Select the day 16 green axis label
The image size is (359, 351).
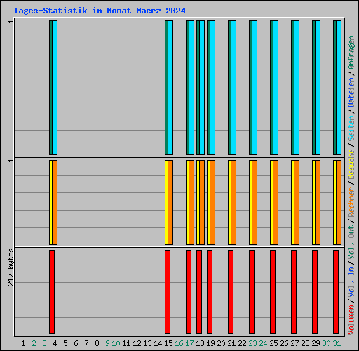point(179,343)
